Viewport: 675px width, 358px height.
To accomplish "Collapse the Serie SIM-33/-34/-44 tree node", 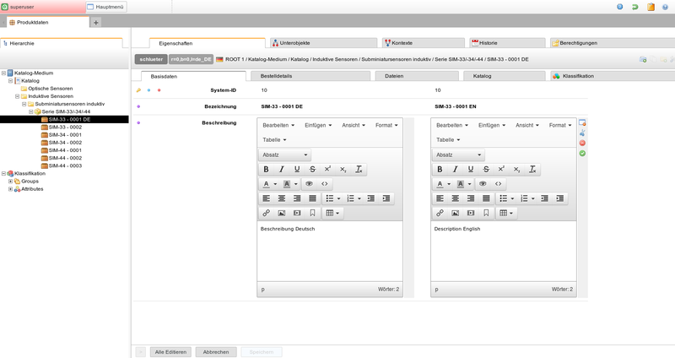I will pyautogui.click(x=30, y=111).
